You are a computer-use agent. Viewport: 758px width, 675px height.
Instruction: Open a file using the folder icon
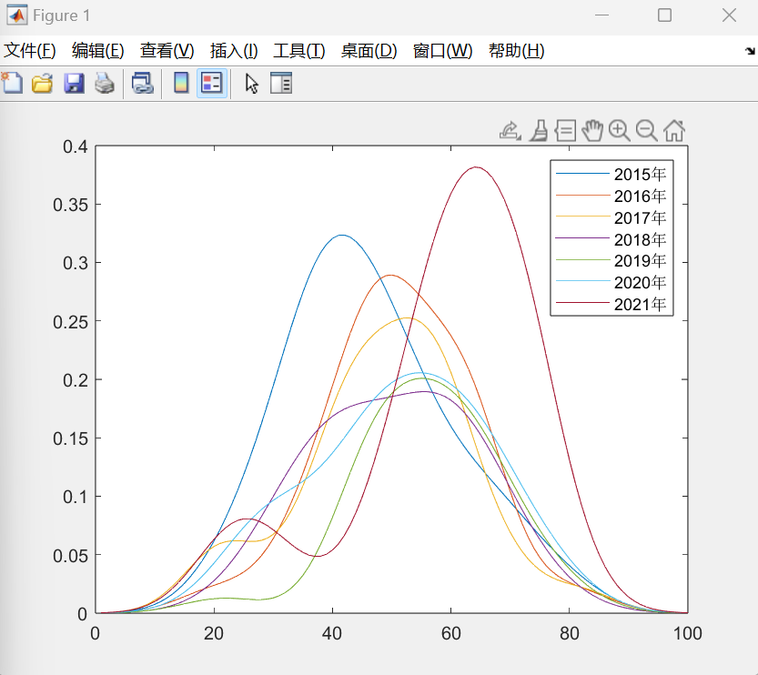[42, 84]
